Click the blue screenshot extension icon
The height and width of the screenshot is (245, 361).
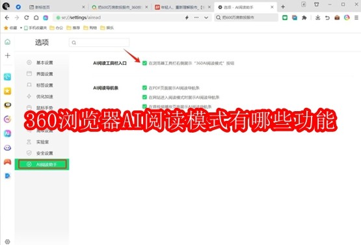[295, 18]
